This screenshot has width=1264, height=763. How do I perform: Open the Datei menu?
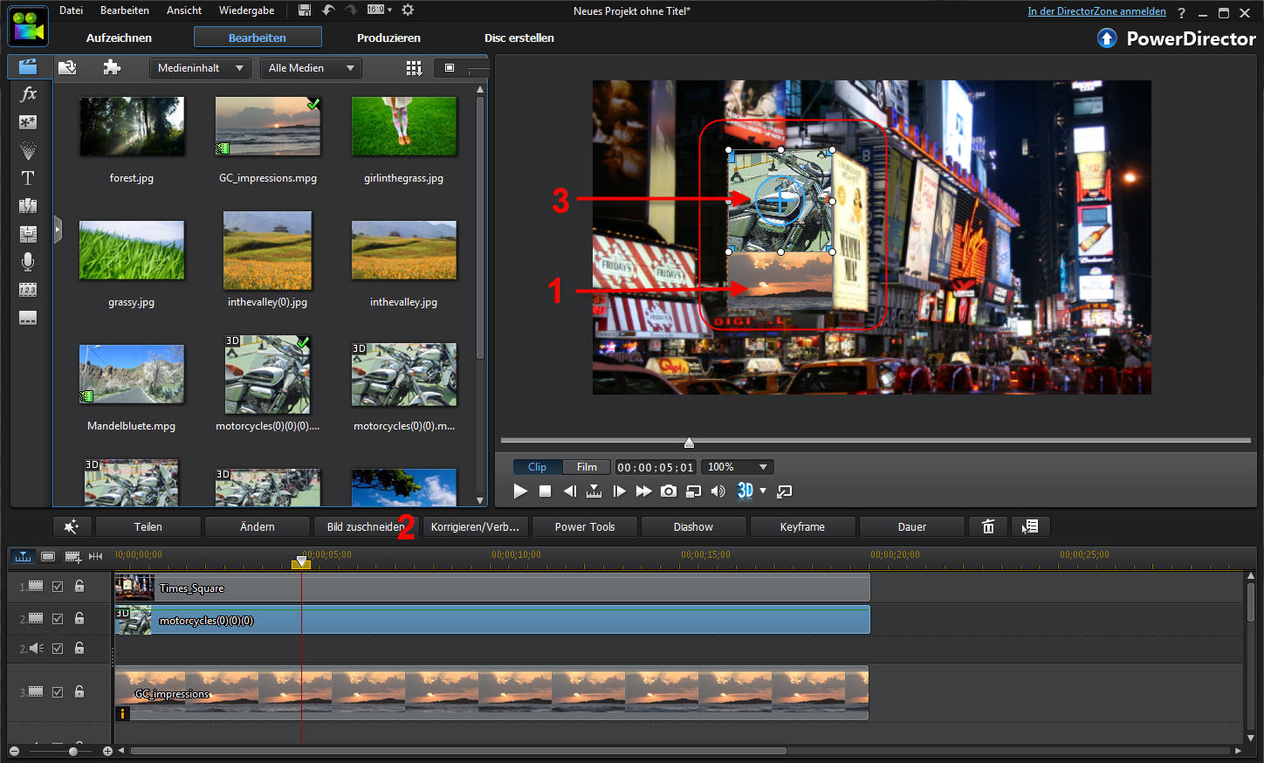click(x=72, y=10)
